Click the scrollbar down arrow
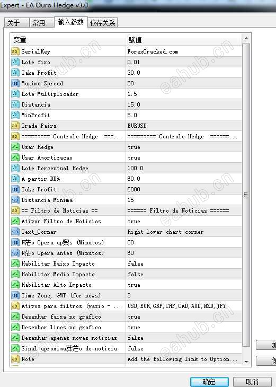Screen dimensions: 276x387 pyautogui.click(x=246, y=362)
